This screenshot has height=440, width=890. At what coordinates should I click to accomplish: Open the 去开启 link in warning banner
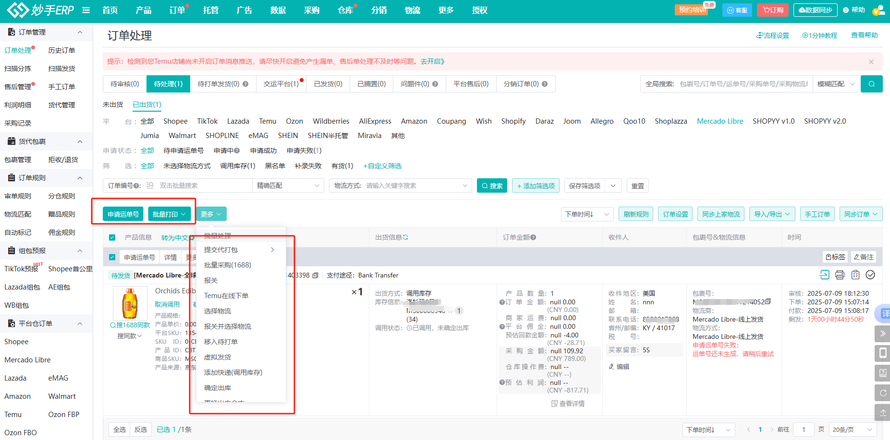[x=432, y=61]
